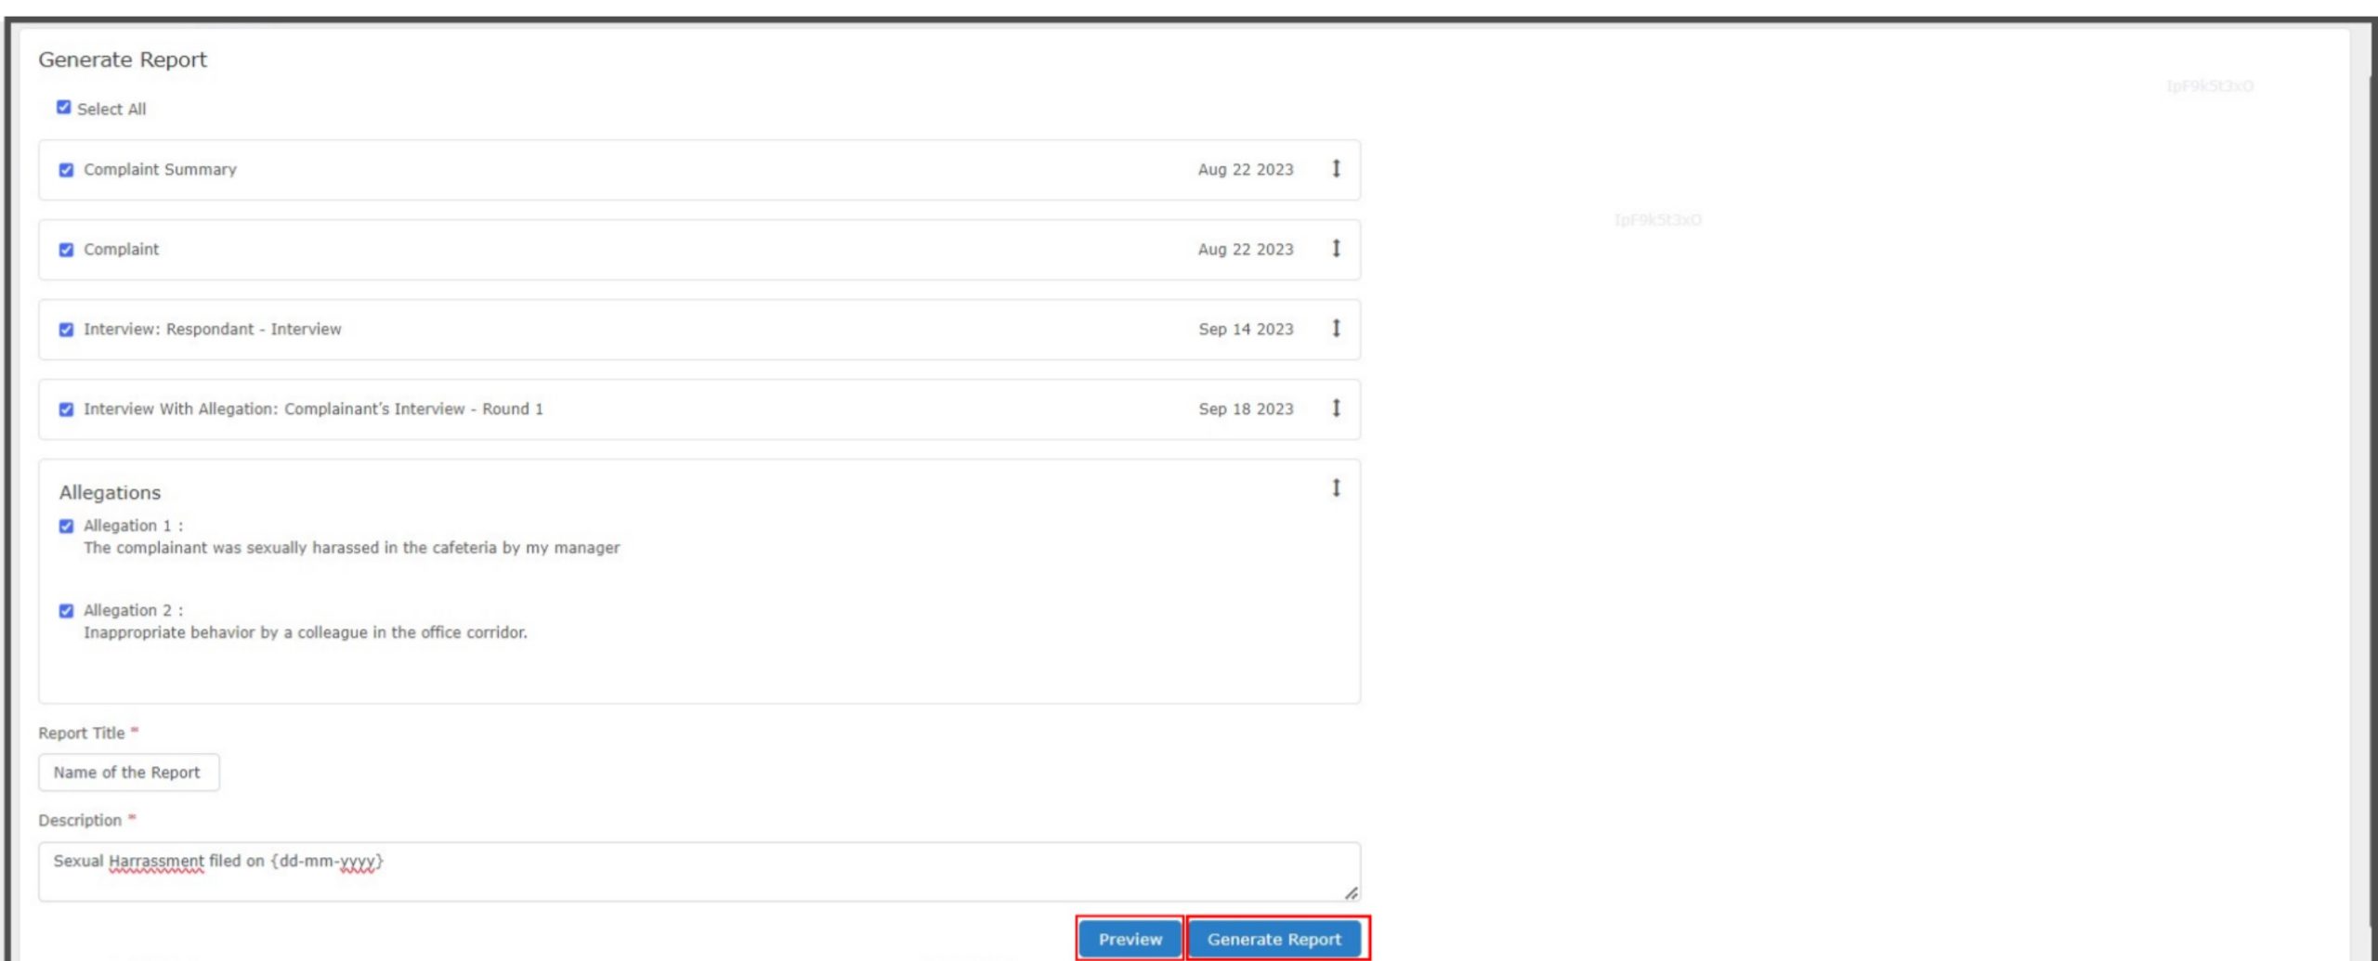Uncheck the Complaint row checkbox
The image size is (2378, 961).
pyautogui.click(x=66, y=250)
